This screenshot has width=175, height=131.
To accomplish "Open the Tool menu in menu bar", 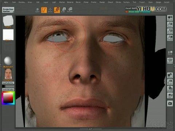I will 135,2.
